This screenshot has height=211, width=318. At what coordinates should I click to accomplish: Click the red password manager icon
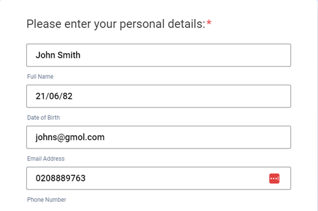click(274, 178)
